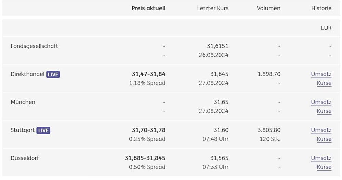Open Umsatz history for Stuttgart

[x=321, y=130]
